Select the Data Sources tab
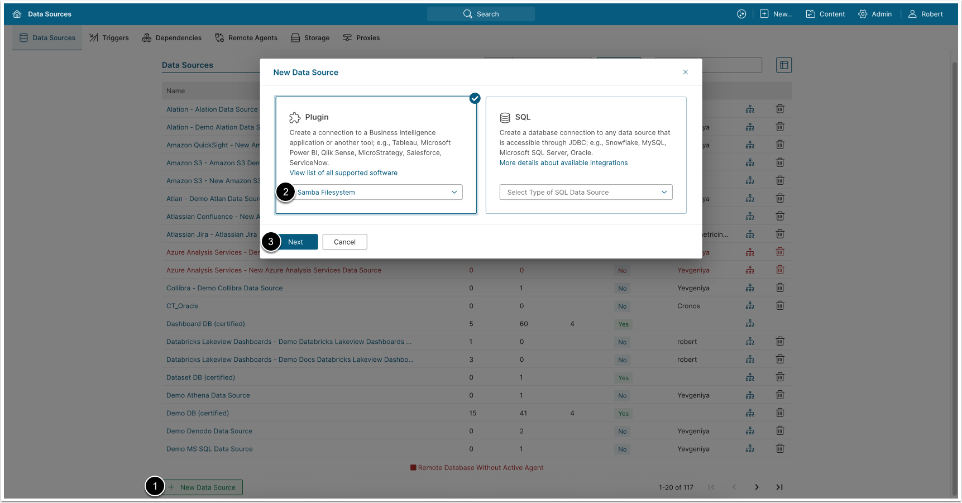 point(47,38)
